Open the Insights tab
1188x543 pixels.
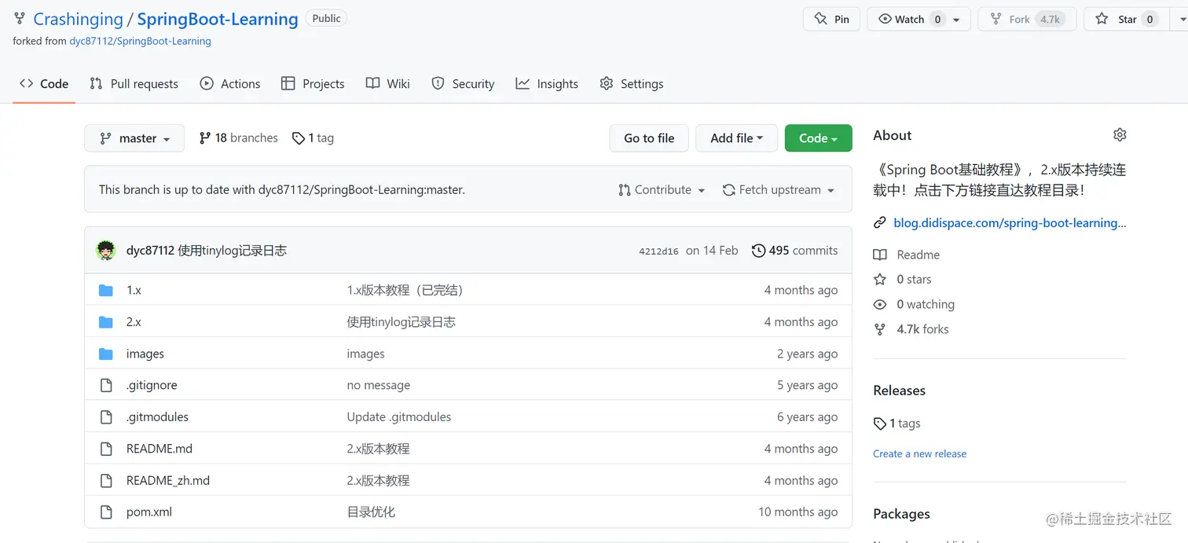click(547, 84)
